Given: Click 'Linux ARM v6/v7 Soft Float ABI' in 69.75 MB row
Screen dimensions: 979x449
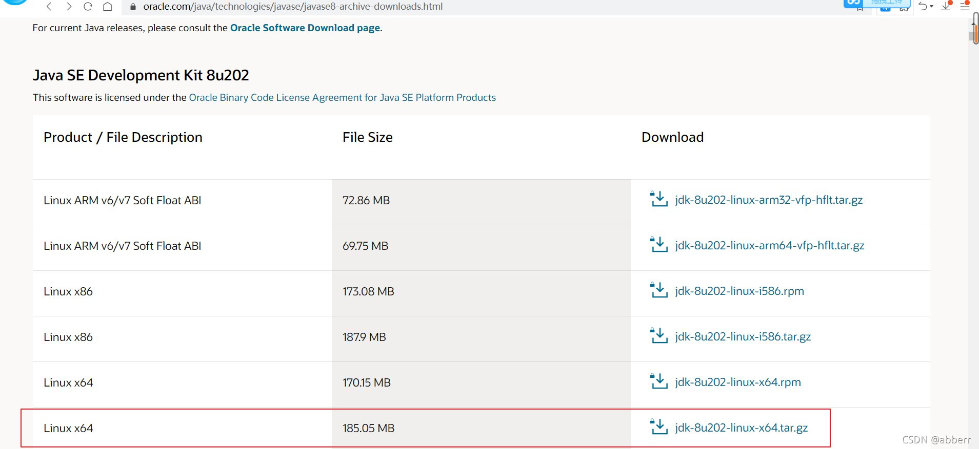Looking at the screenshot, I should [123, 246].
